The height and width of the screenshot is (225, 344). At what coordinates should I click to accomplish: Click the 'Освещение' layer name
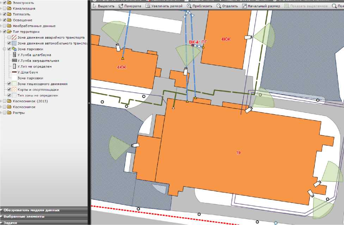tap(22, 20)
